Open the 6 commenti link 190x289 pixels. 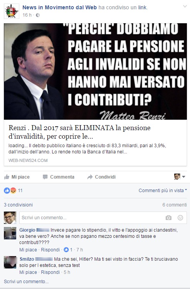175,205
